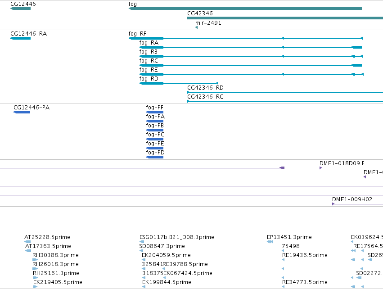Click the fog-PD protein bar

point(155,157)
